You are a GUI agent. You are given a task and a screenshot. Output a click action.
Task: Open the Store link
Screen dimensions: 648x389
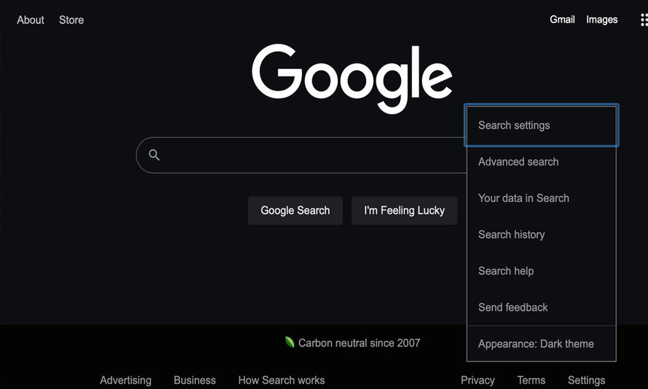(x=71, y=20)
